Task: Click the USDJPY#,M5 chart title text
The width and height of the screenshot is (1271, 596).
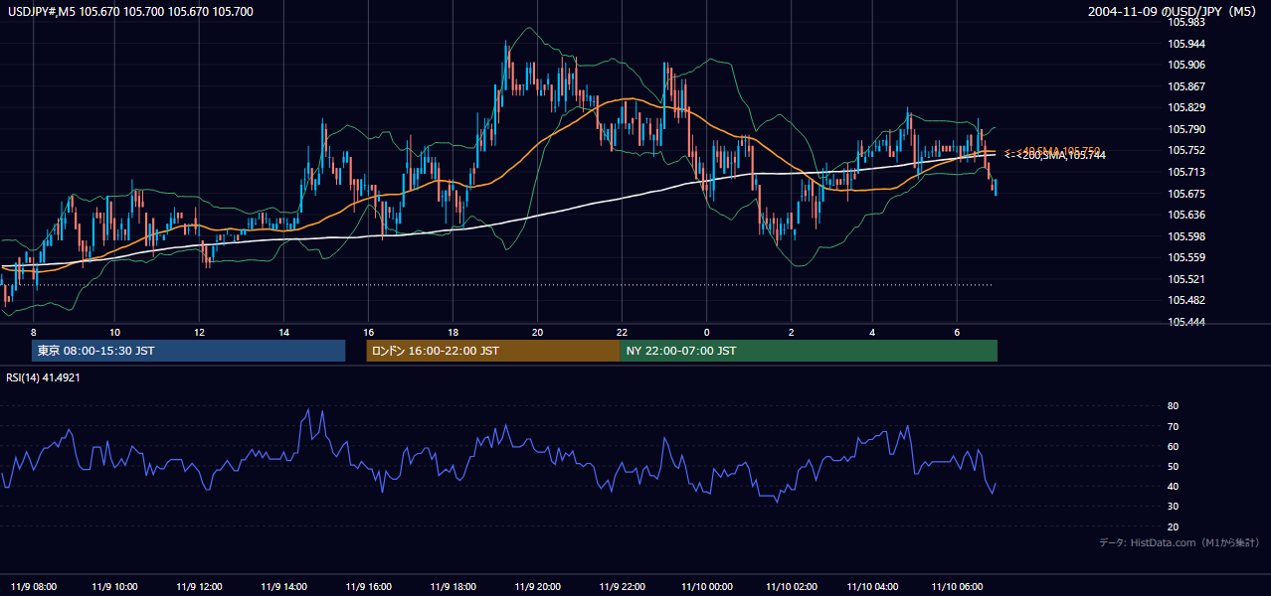Action: click(x=130, y=12)
